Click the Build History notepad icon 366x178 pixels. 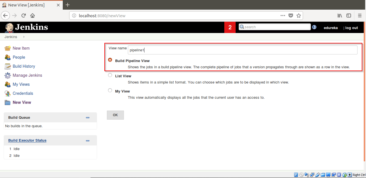8,66
